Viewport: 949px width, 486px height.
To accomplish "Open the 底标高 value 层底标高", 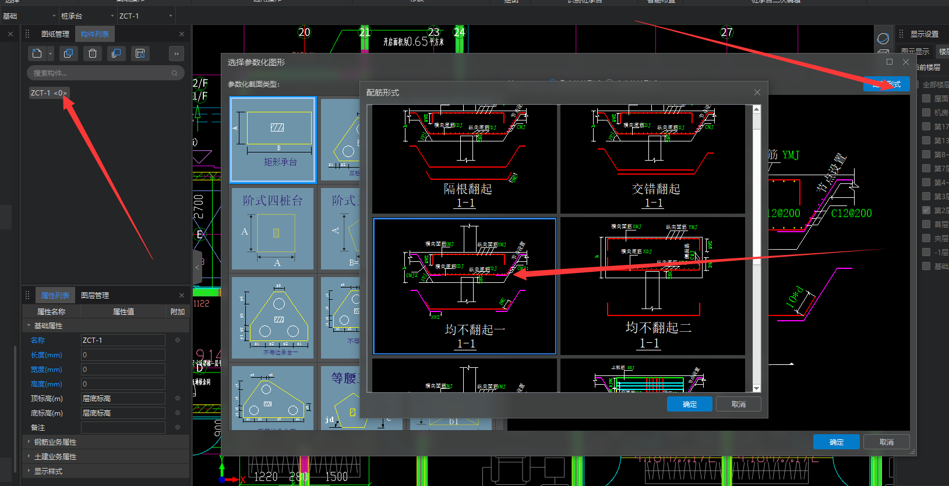I will pos(123,413).
